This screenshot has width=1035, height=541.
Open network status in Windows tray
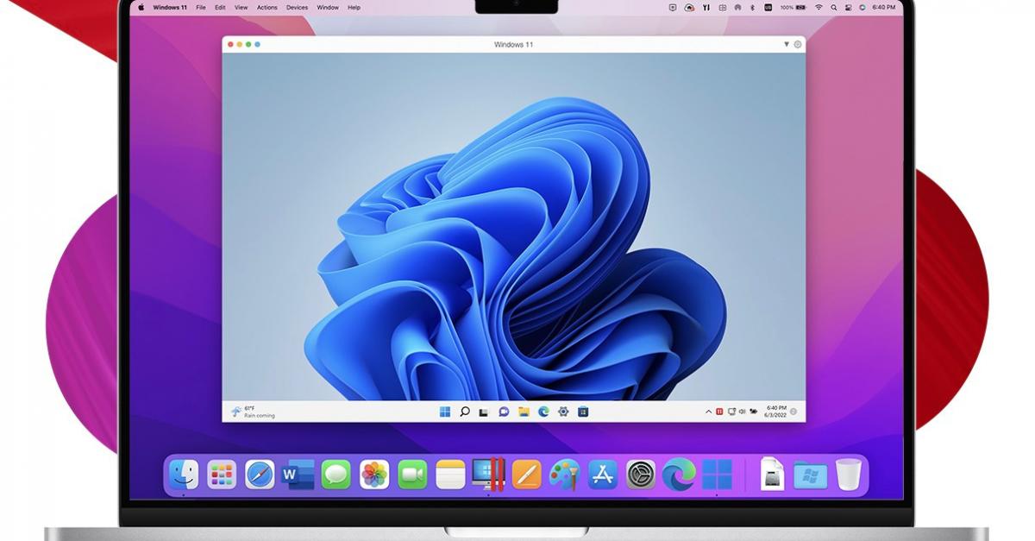pos(732,412)
